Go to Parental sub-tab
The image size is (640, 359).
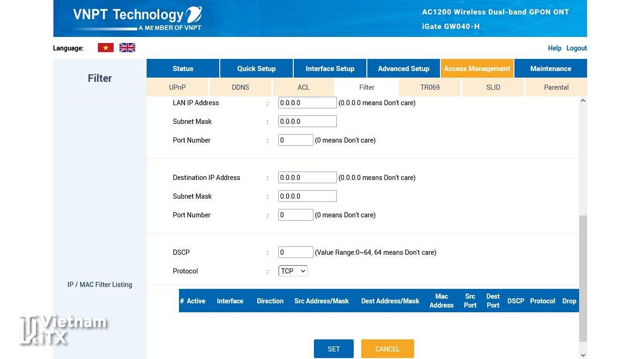coord(556,87)
